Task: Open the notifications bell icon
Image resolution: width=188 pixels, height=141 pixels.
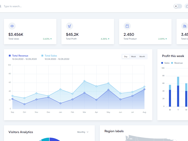Action: pyautogui.click(x=187, y=6)
